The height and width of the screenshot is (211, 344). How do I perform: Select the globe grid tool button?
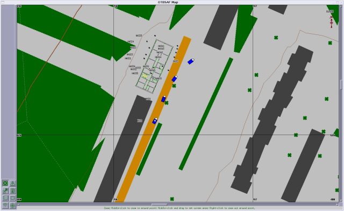coord(13,206)
